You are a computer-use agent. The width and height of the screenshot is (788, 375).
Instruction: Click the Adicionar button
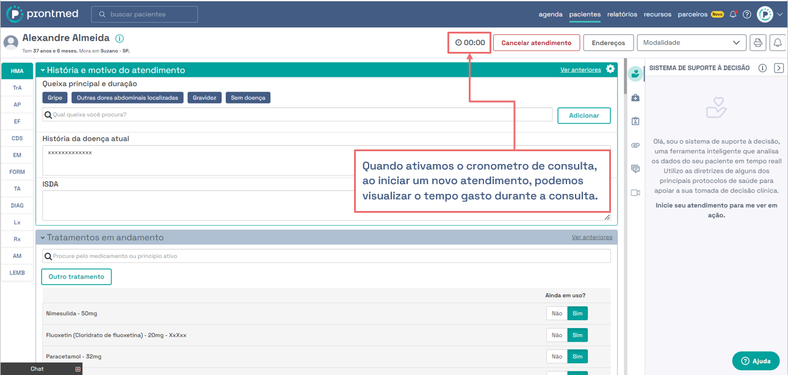[x=584, y=115]
